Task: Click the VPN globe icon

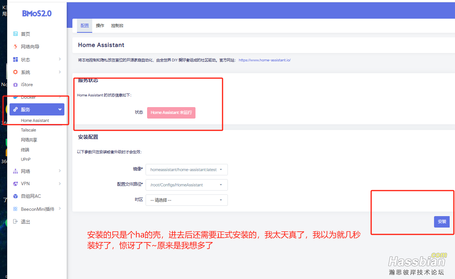Action: tap(15, 183)
